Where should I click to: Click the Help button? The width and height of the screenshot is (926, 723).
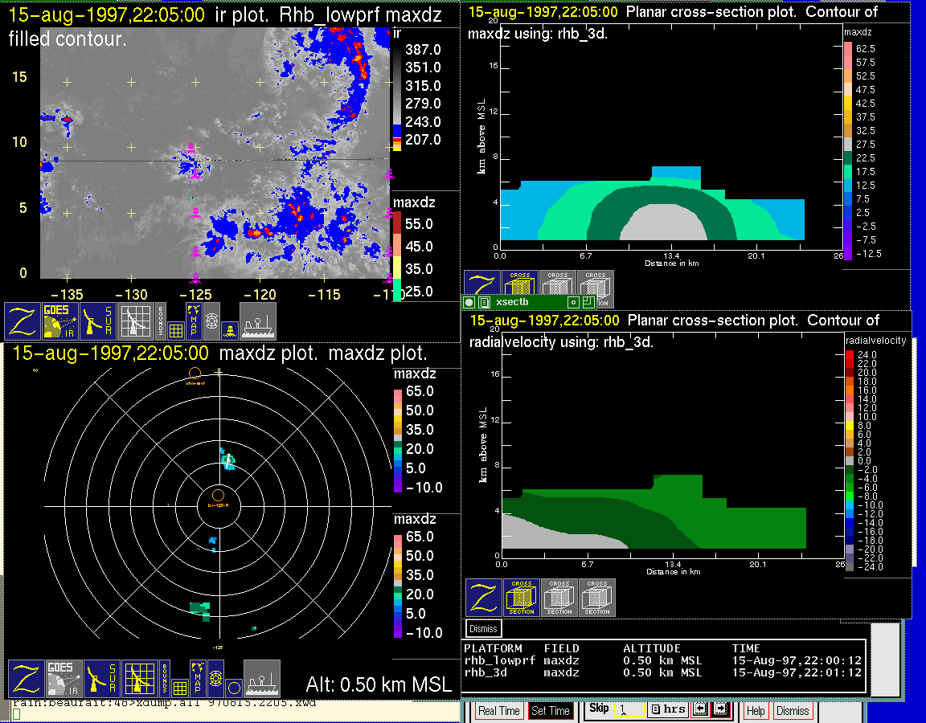[x=756, y=711]
